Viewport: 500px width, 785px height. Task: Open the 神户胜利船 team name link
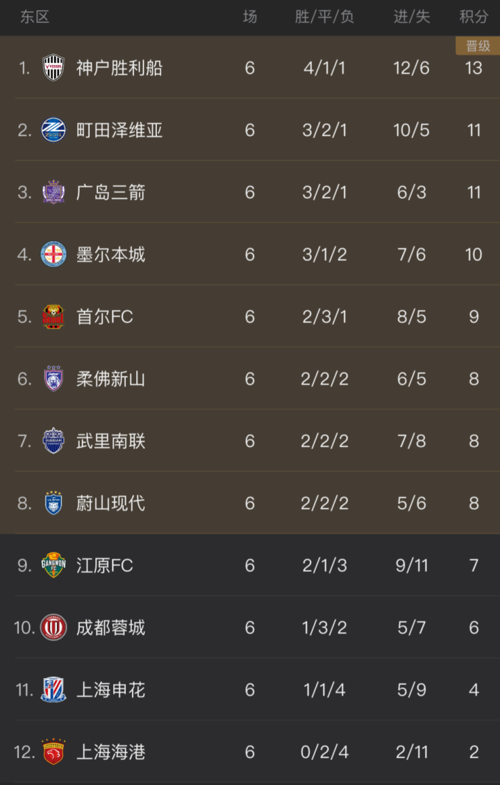119,68
